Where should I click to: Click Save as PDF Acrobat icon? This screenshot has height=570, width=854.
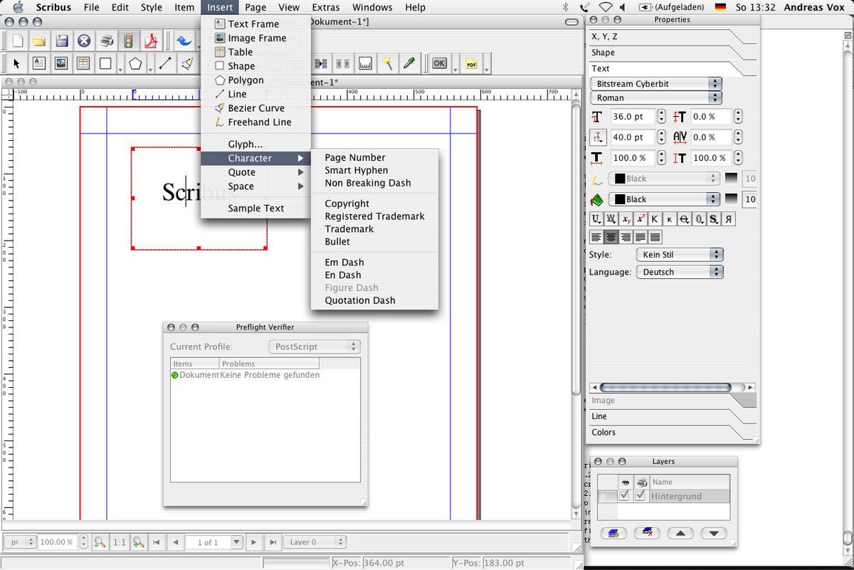pos(151,41)
